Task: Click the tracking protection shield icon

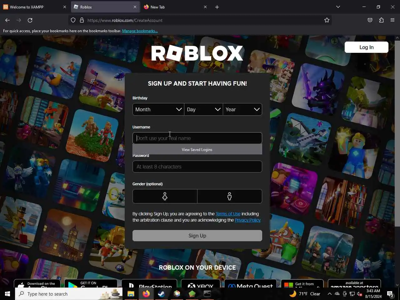Action: tap(73, 20)
